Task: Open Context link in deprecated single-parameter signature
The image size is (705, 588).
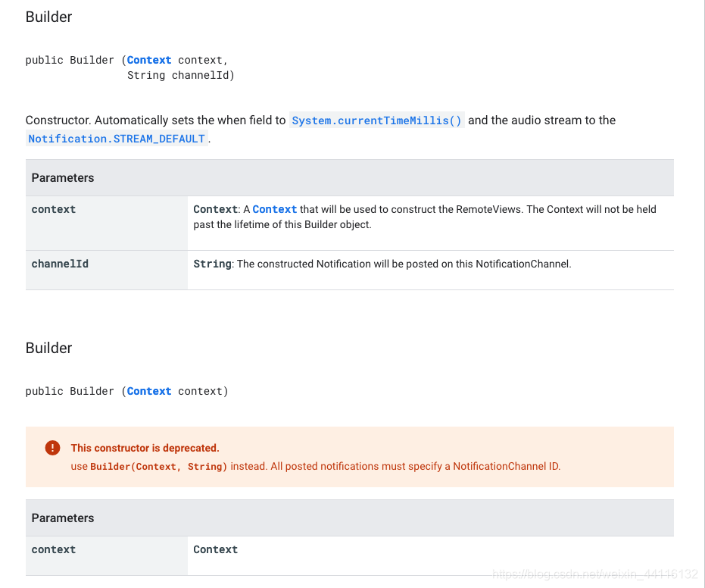Action: point(149,391)
